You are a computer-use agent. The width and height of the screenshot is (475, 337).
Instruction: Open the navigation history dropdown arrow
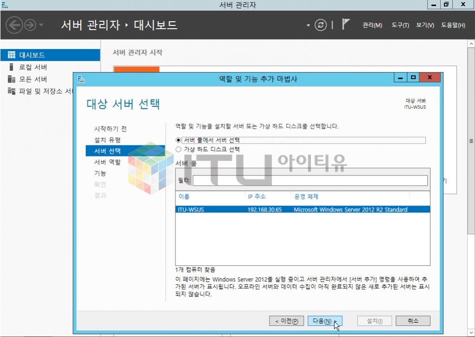pyautogui.click(x=42, y=25)
